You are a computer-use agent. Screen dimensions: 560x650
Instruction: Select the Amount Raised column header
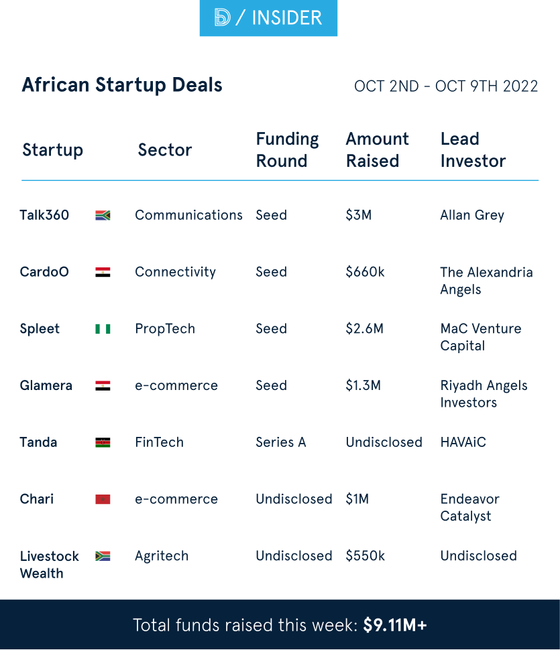(377, 150)
